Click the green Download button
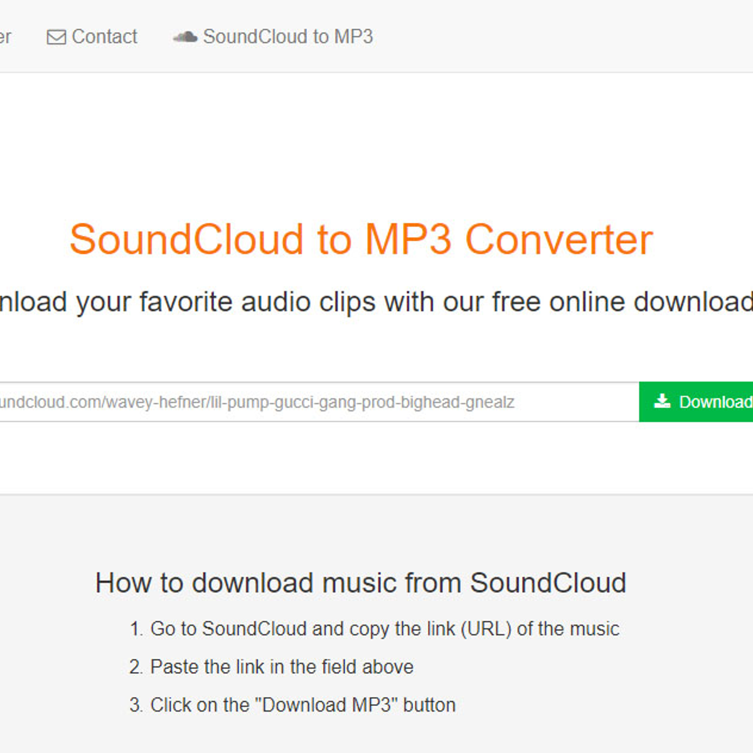This screenshot has height=753, width=753. pyautogui.click(x=696, y=402)
